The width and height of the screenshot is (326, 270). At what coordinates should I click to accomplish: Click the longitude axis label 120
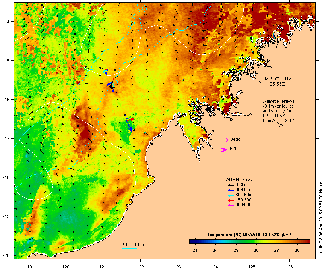pyautogui.click(x=66, y=267)
